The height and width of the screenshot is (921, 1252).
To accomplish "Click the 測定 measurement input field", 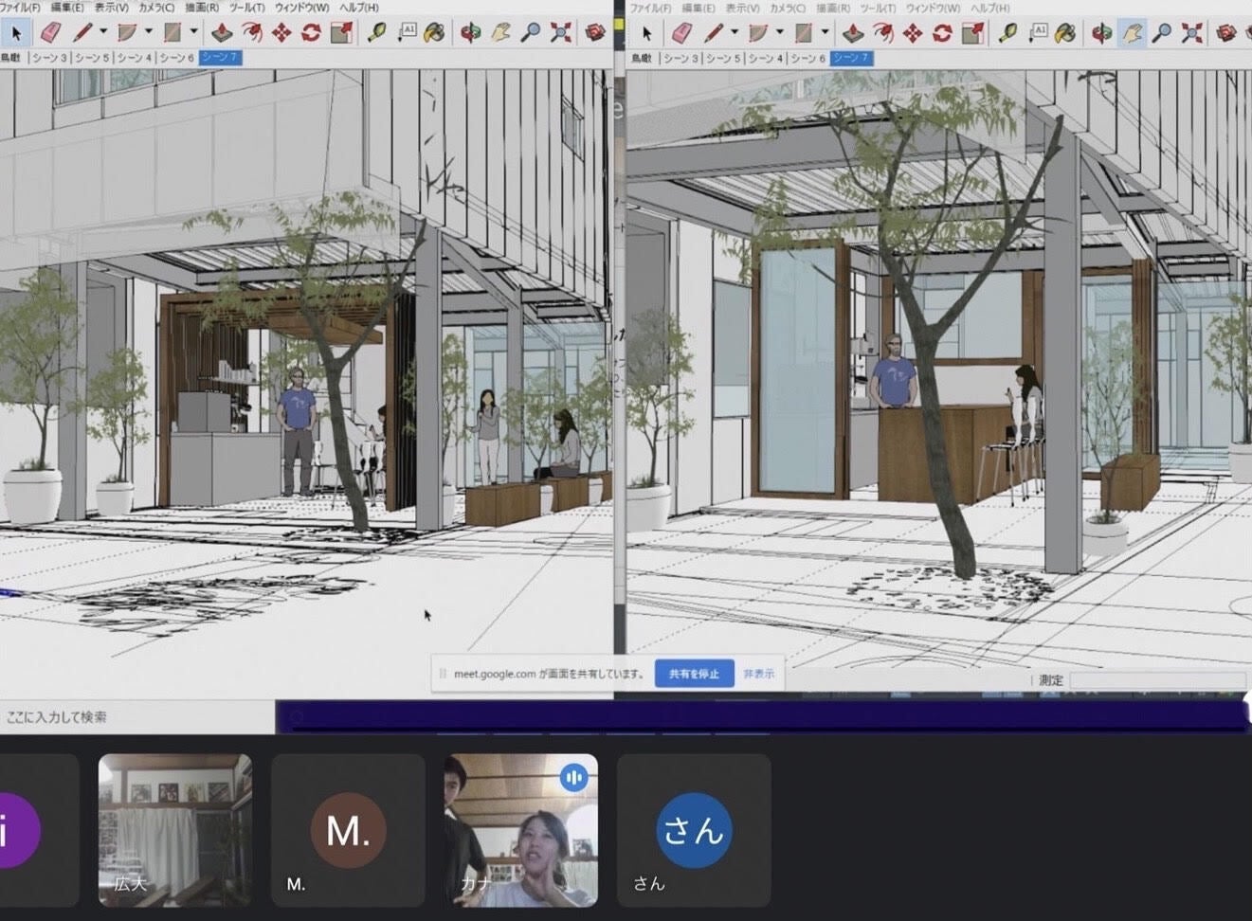I will pyautogui.click(x=1156, y=680).
